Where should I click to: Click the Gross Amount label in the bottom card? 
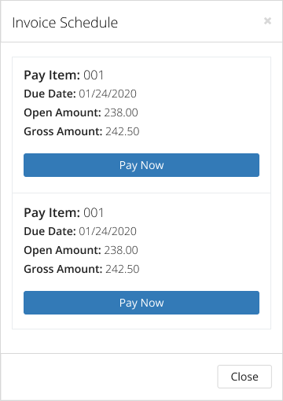[x=63, y=269]
